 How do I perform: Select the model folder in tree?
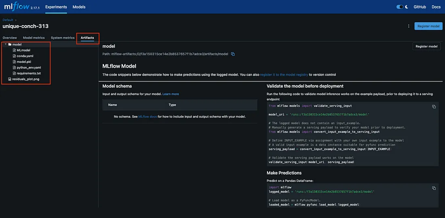pyautogui.click(x=17, y=44)
